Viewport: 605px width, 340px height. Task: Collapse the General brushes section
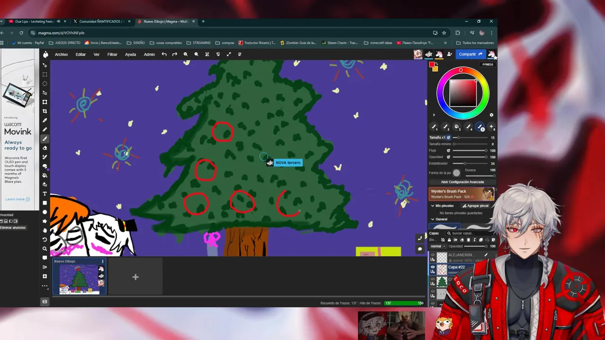click(432, 219)
